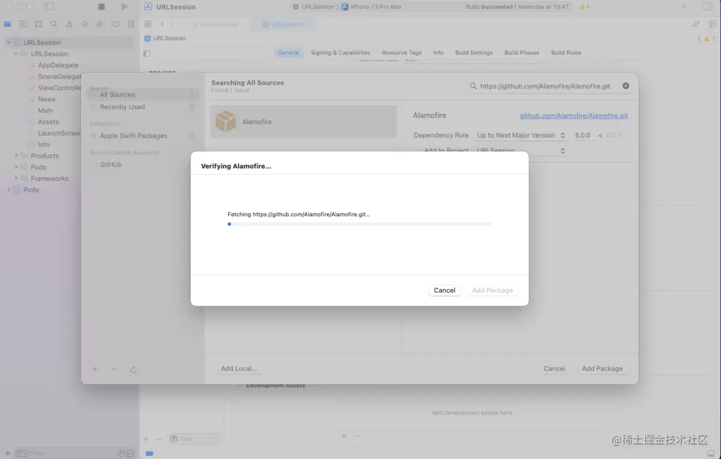Go back in editor history

click(162, 24)
